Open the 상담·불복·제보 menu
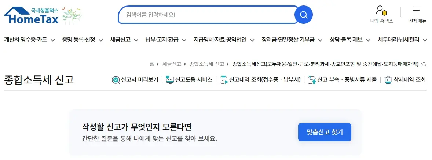Screen dimensions: 432x160 point(346,40)
